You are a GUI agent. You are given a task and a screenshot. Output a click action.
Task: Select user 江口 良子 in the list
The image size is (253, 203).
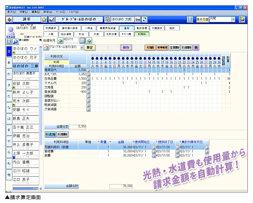click(x=26, y=181)
